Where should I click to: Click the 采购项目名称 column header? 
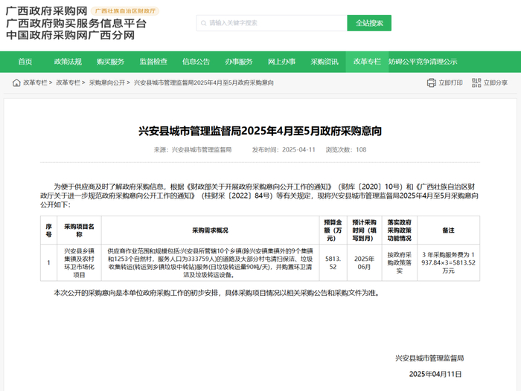pyautogui.click(x=79, y=230)
